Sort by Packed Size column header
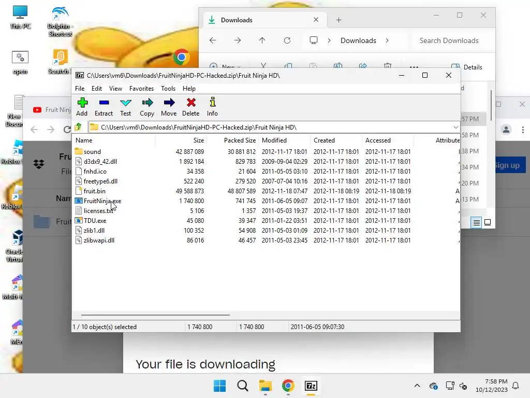 click(x=232, y=140)
